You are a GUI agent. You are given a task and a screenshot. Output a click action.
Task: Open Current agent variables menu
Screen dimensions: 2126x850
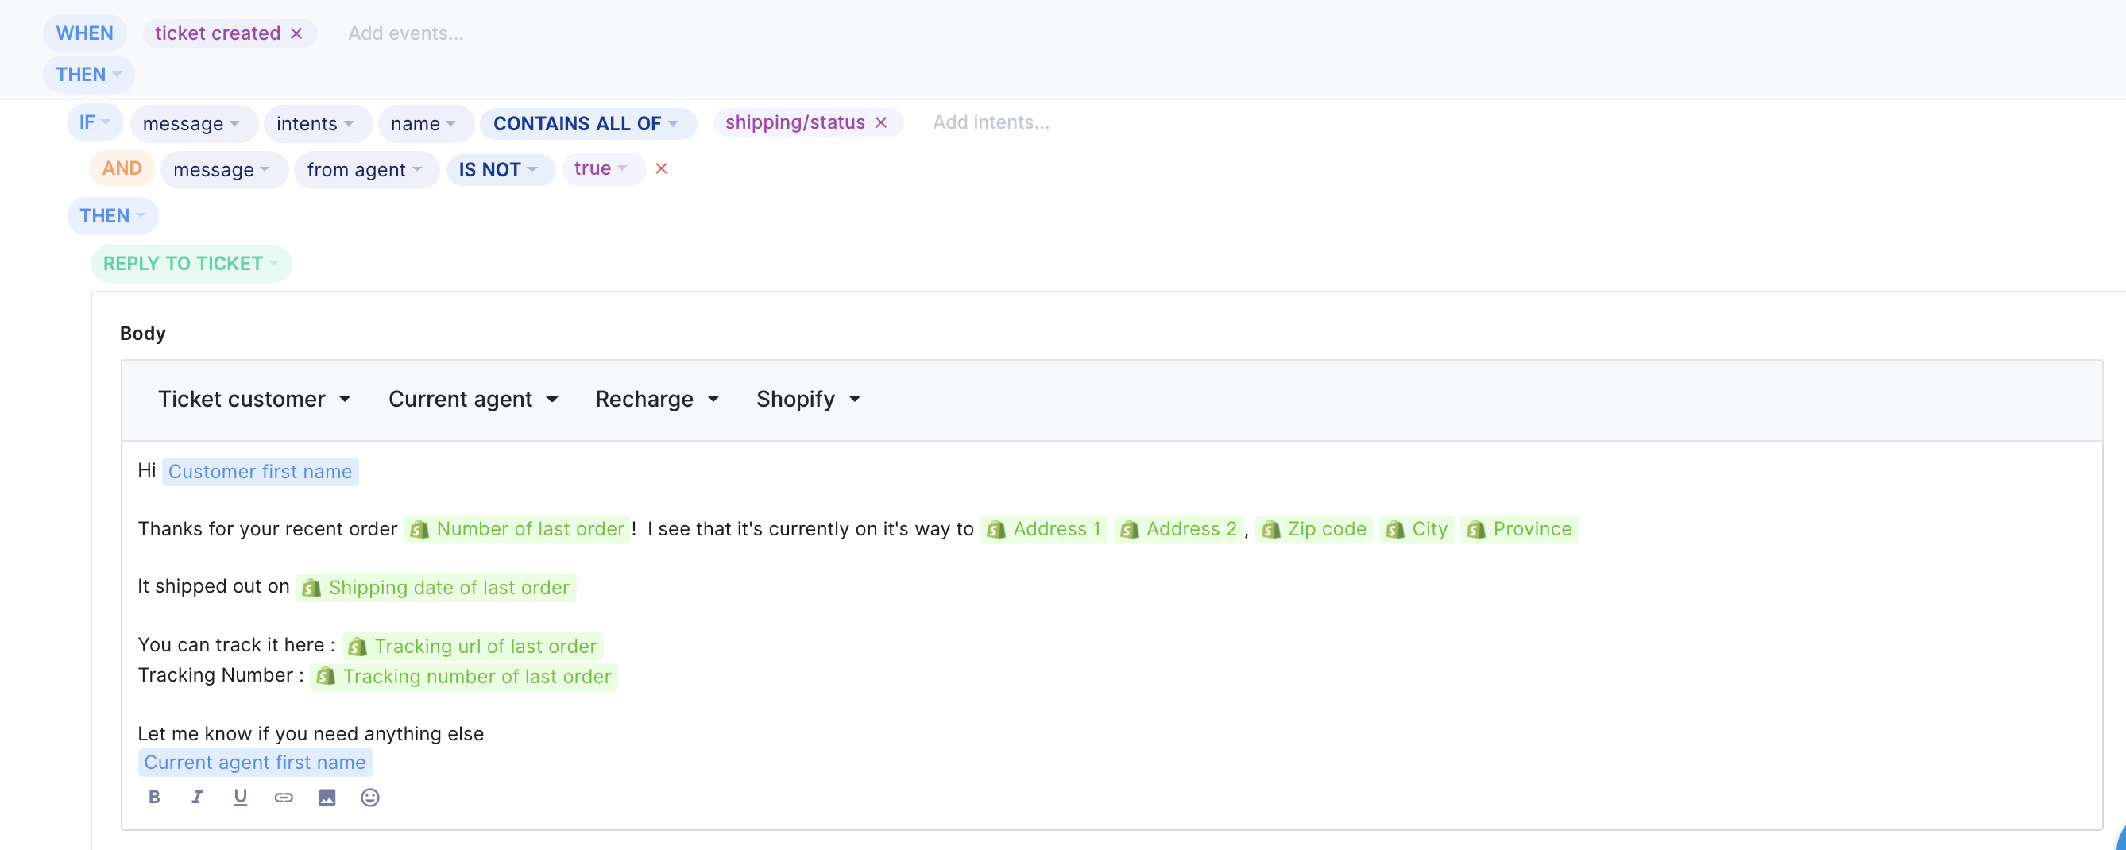[474, 399]
